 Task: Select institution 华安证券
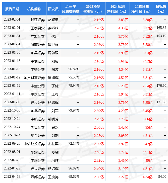[38, 152]
